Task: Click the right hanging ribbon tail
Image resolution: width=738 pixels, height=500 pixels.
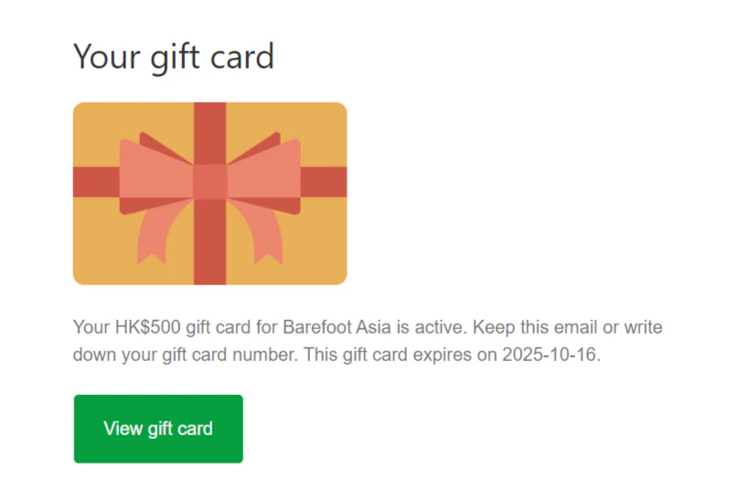Action: pyautogui.click(x=264, y=232)
